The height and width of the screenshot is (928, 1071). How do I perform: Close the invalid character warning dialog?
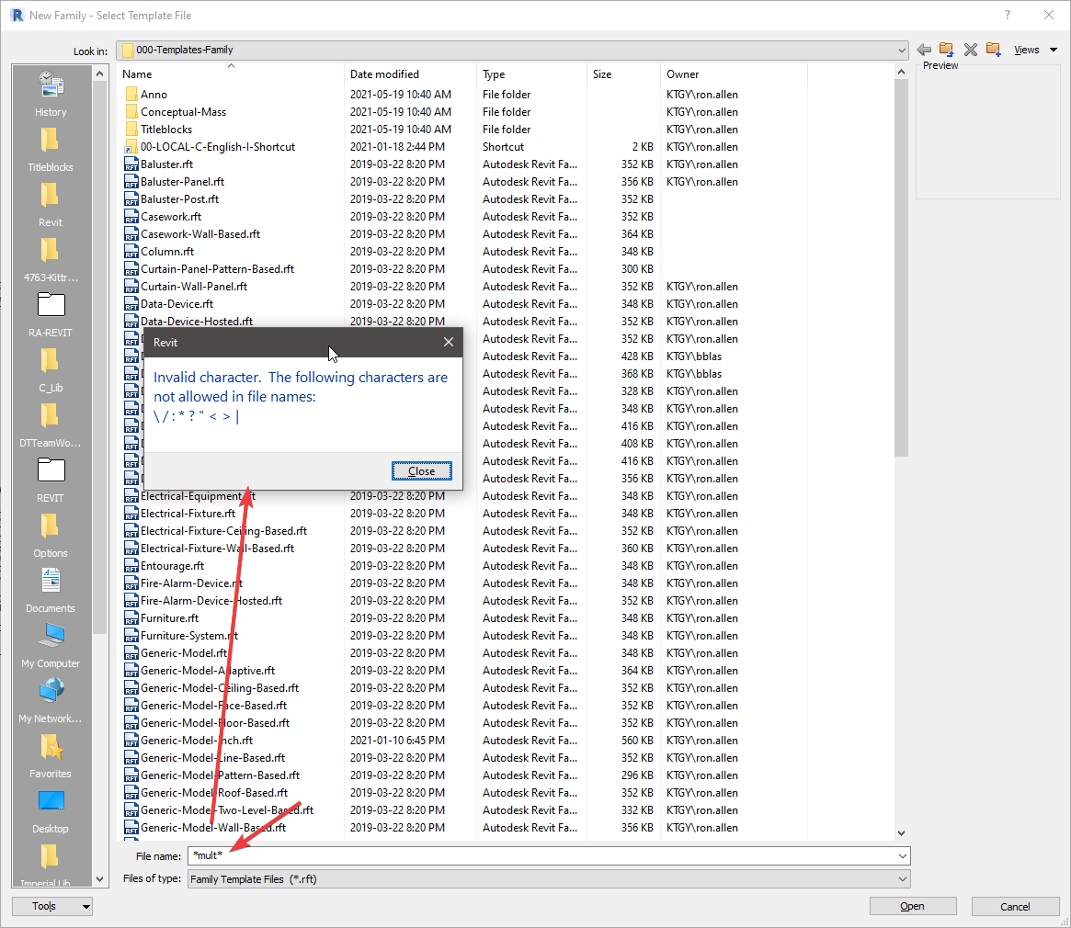[421, 470]
